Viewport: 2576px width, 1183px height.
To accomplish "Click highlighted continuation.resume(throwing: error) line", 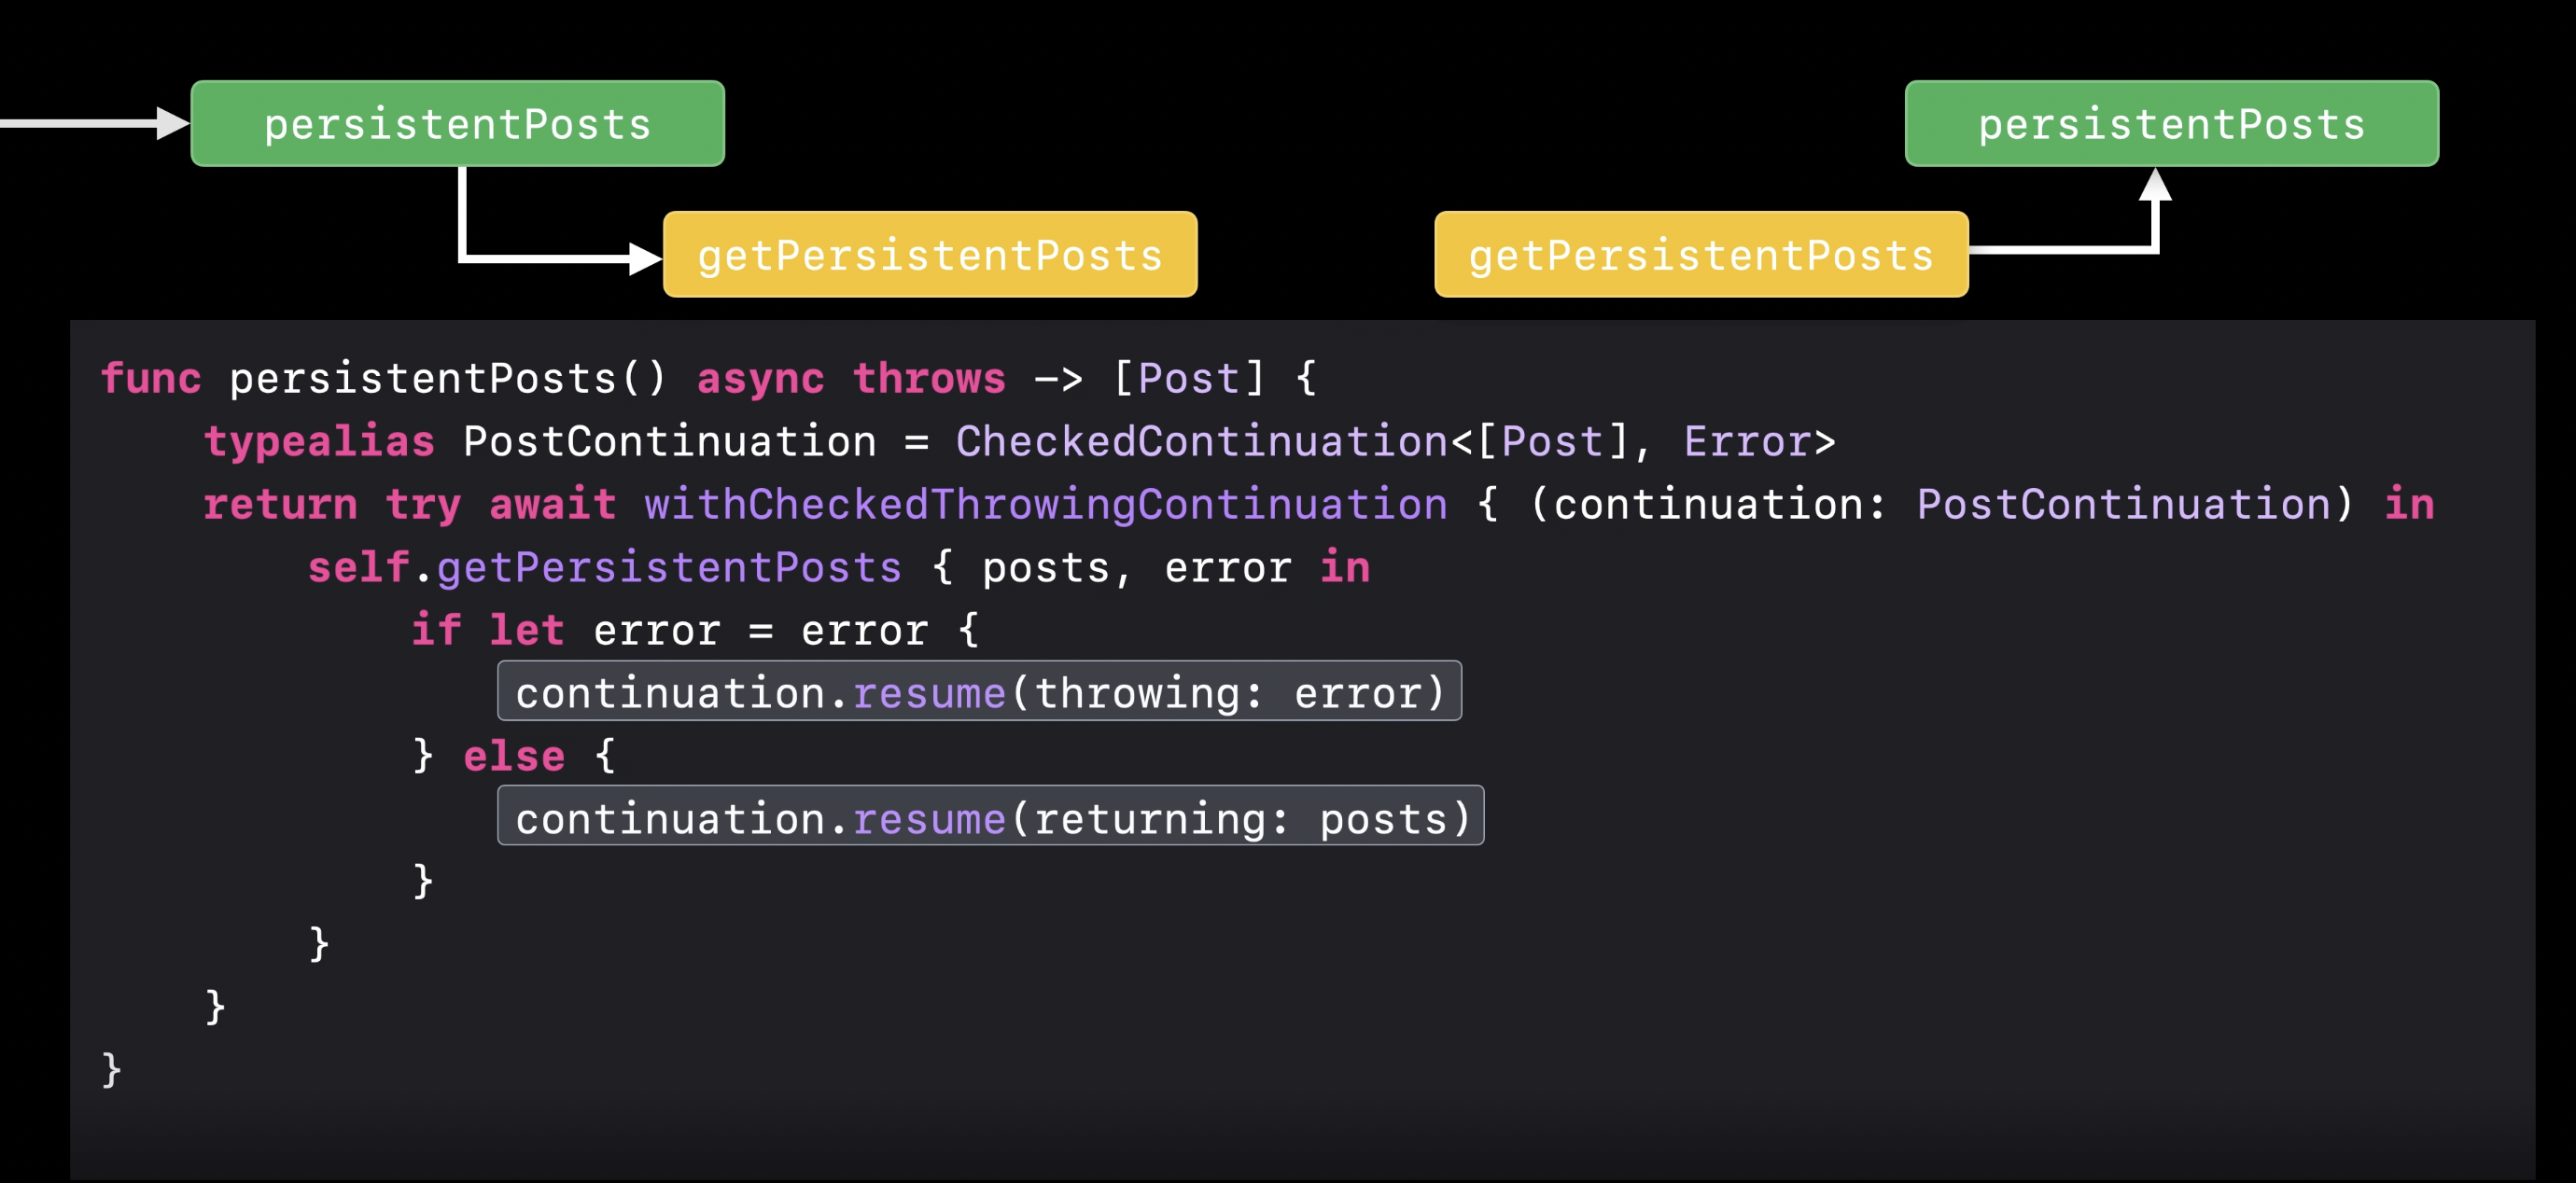I will point(979,691).
